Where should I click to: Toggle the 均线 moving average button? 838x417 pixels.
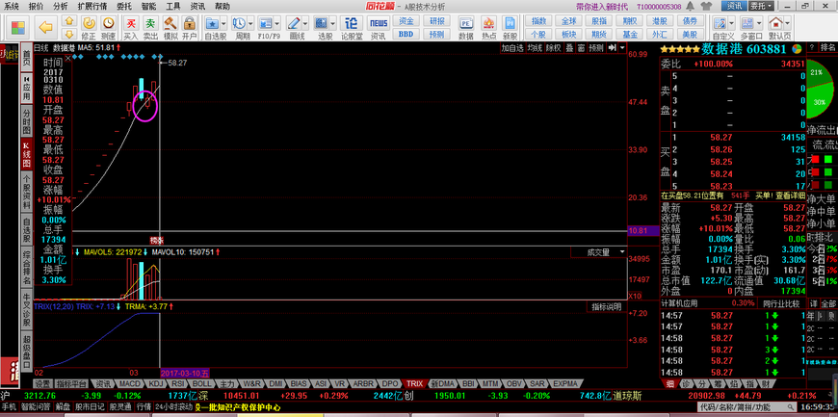(x=534, y=47)
